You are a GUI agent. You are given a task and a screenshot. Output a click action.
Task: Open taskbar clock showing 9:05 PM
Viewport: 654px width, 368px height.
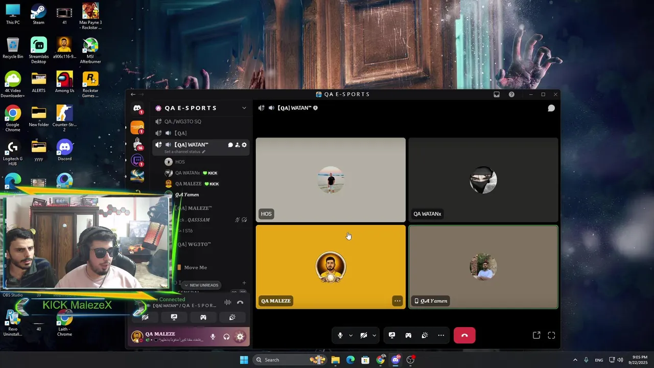(x=638, y=360)
